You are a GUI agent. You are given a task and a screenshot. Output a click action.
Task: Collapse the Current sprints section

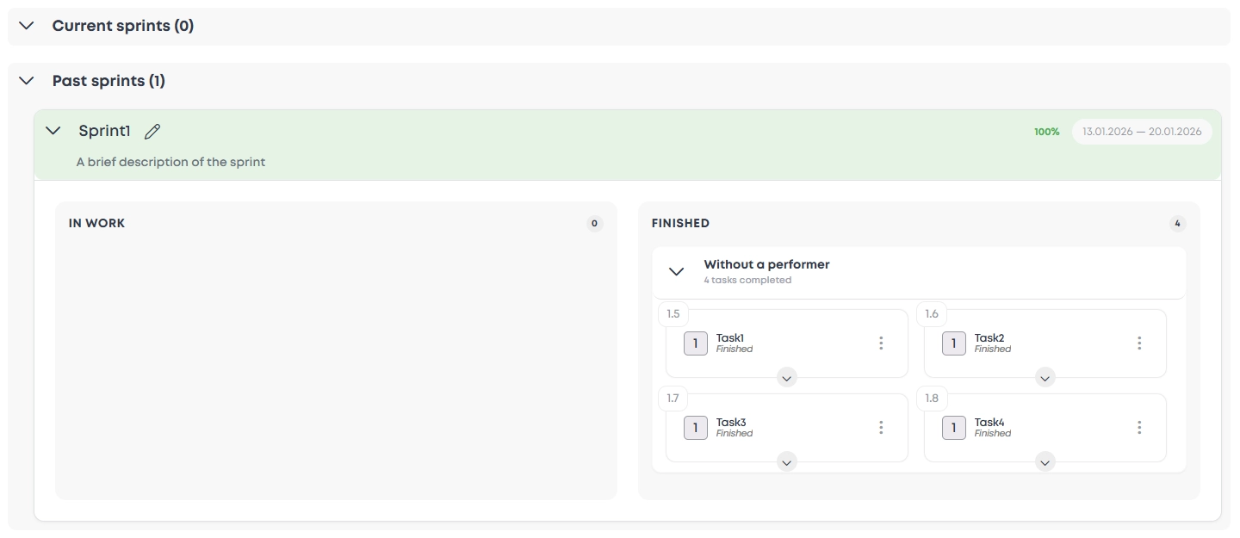point(27,26)
